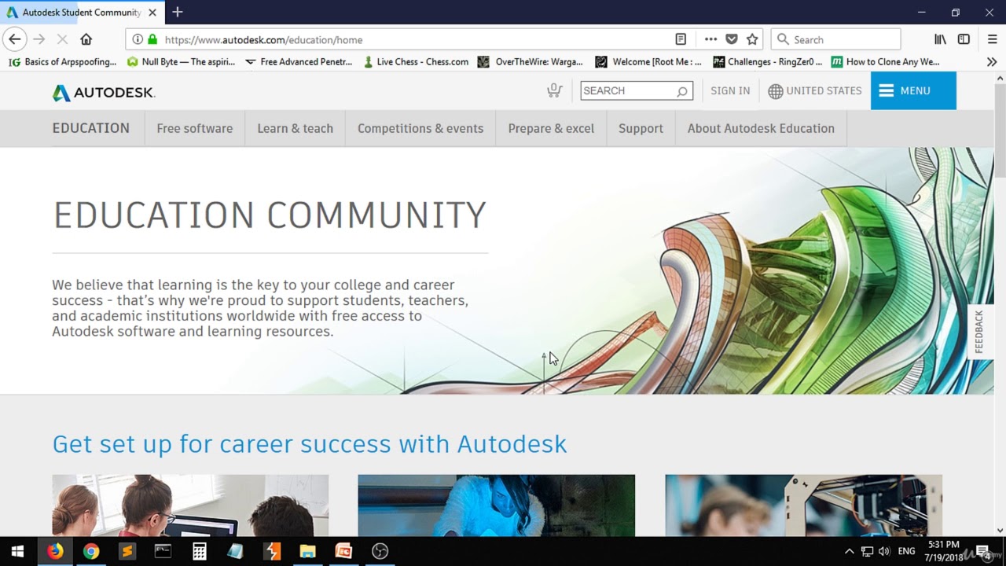The width and height of the screenshot is (1006, 566).
Task: Open Welcome [Root Me bookmark
Action: pos(648,61)
